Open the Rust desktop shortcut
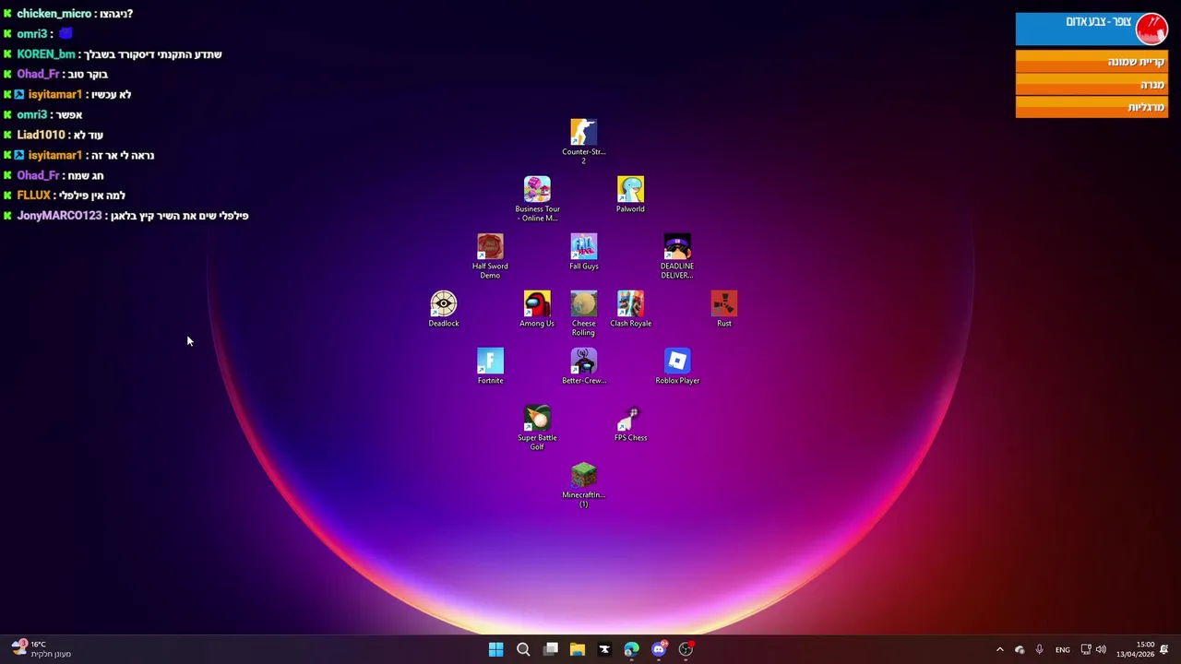Image resolution: width=1181 pixels, height=664 pixels. [724, 308]
